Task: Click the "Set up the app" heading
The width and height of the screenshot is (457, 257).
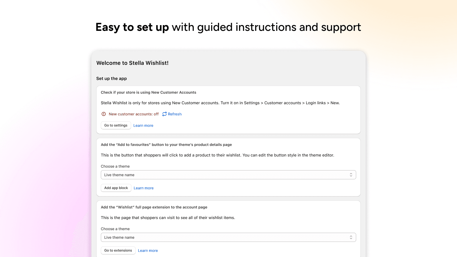Action: click(x=111, y=79)
